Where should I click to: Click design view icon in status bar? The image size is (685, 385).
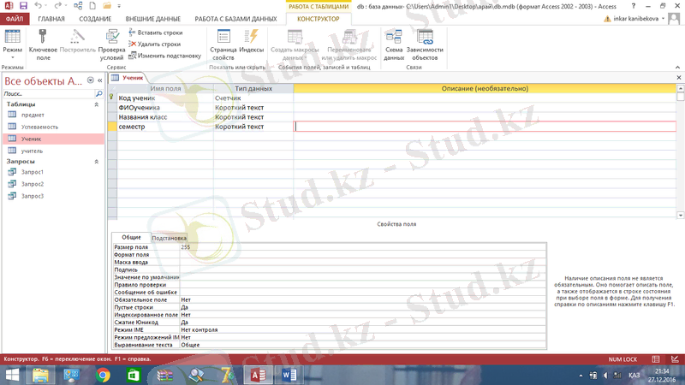675,359
